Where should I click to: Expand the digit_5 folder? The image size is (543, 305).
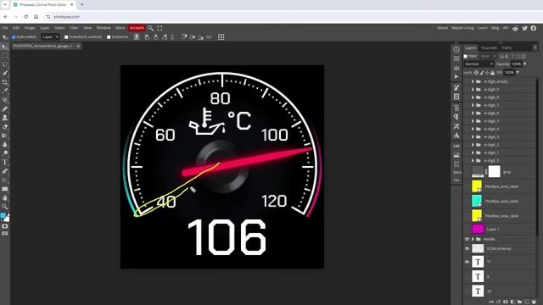(x=473, y=121)
